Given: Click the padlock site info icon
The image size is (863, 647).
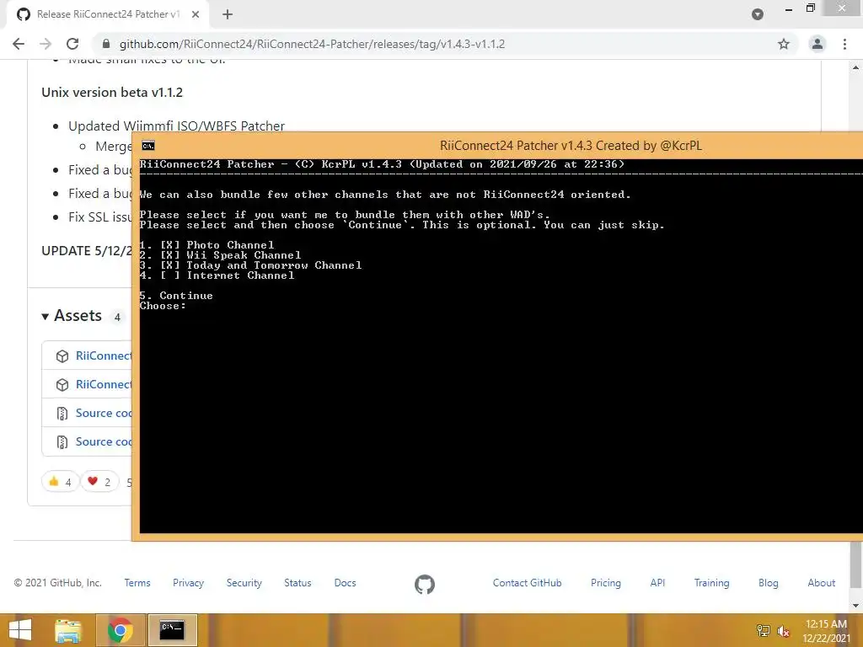Looking at the screenshot, I should [106, 44].
